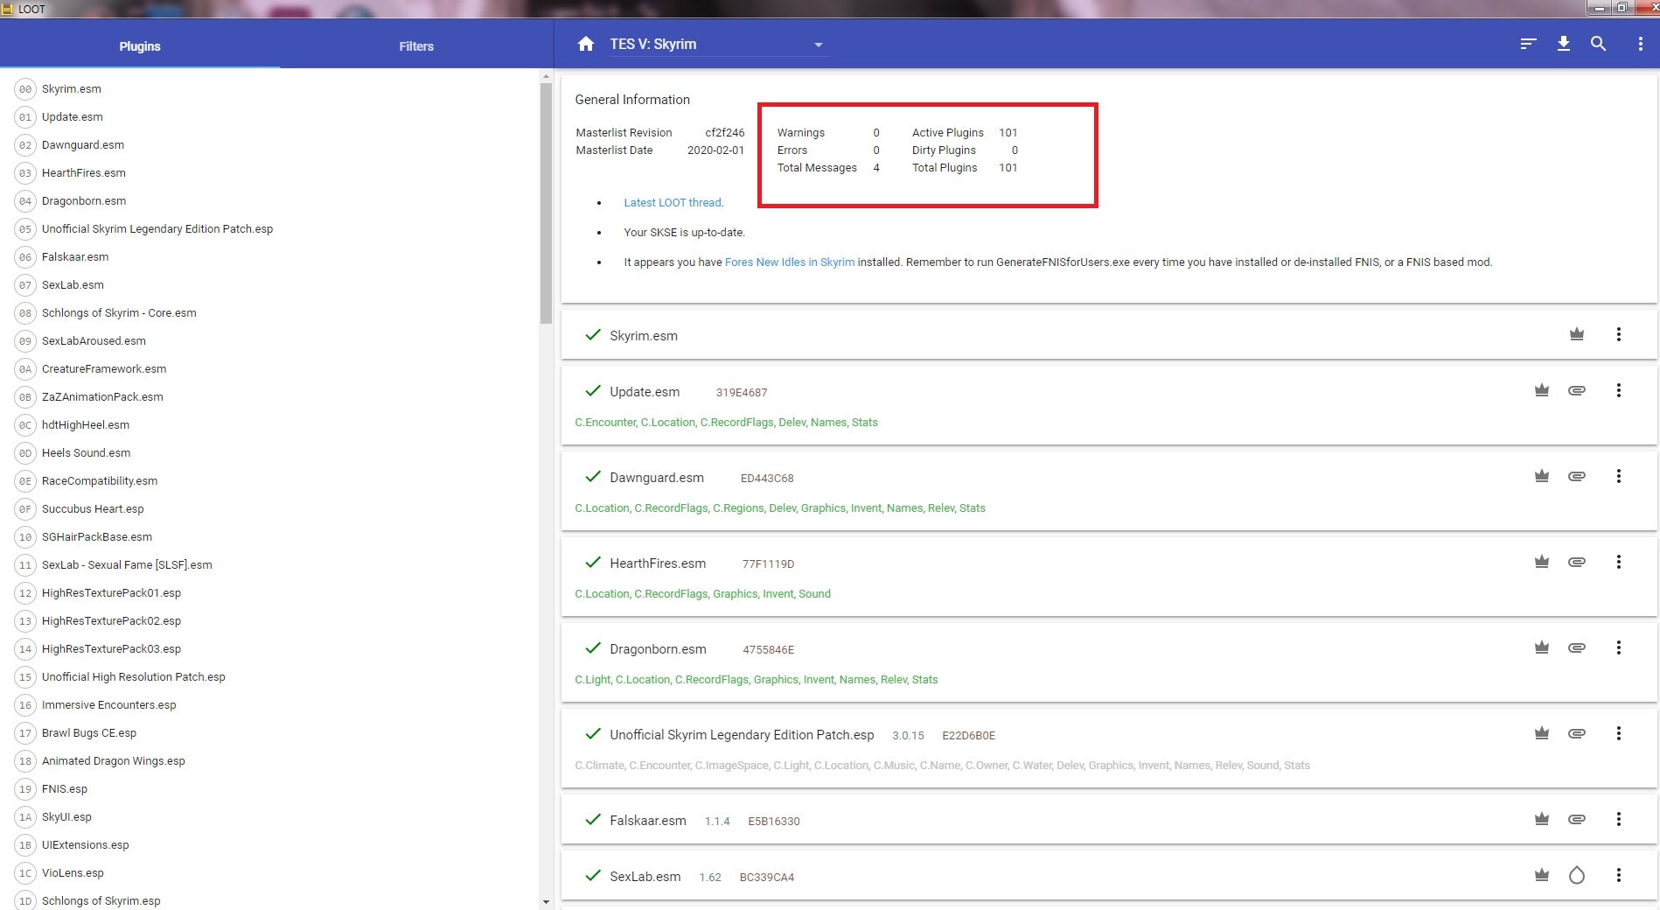Select Dawnguard.esm in the plugin sidebar
Viewport: 1660px width, 910px height.
coord(83,144)
